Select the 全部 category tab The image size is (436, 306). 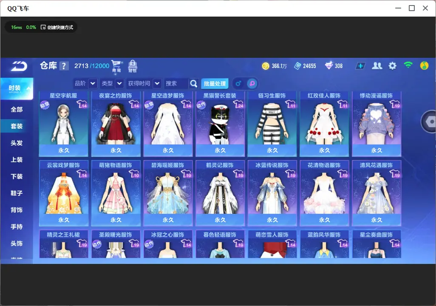17,110
